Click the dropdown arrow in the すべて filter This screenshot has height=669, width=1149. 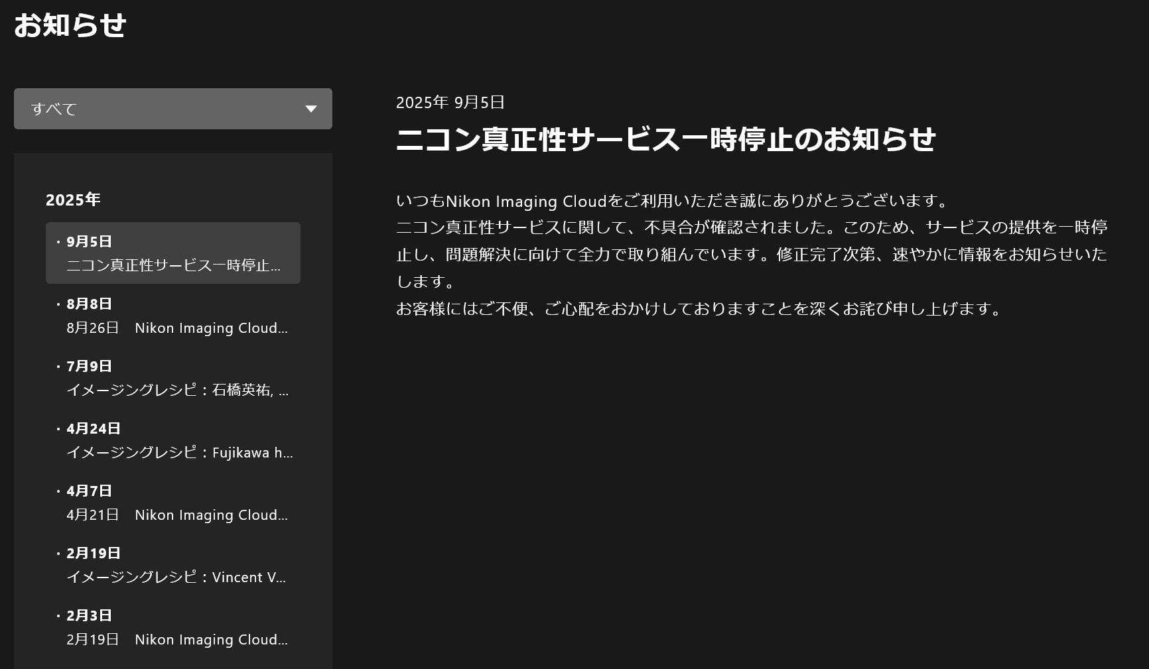coord(310,109)
